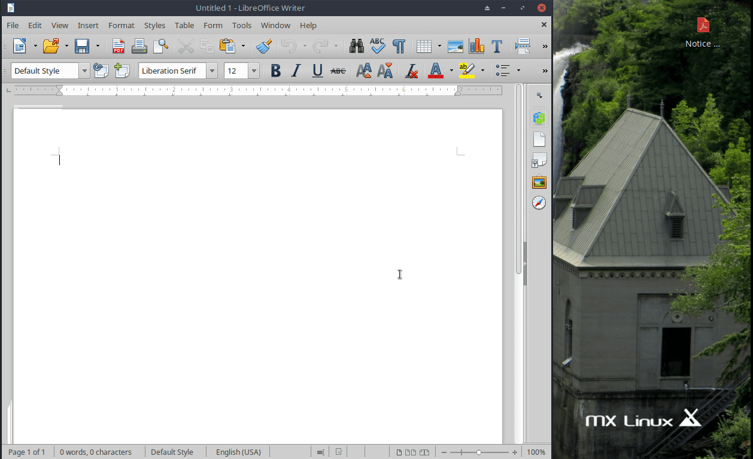This screenshot has width=753, height=459.
Task: Open sidebar settings menu button
Action: 539,96
